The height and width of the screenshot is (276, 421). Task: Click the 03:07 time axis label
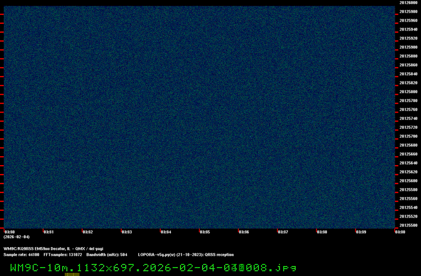pyautogui.click(x=283, y=232)
